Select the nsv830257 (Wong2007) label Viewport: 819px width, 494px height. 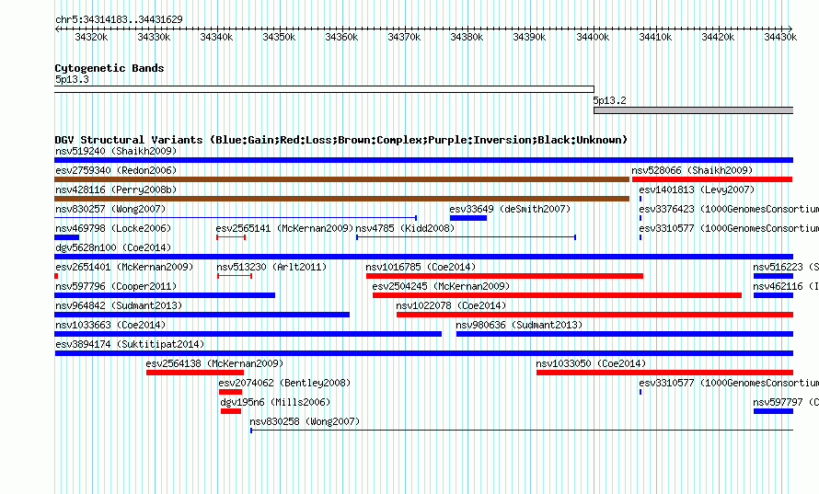[x=110, y=209]
